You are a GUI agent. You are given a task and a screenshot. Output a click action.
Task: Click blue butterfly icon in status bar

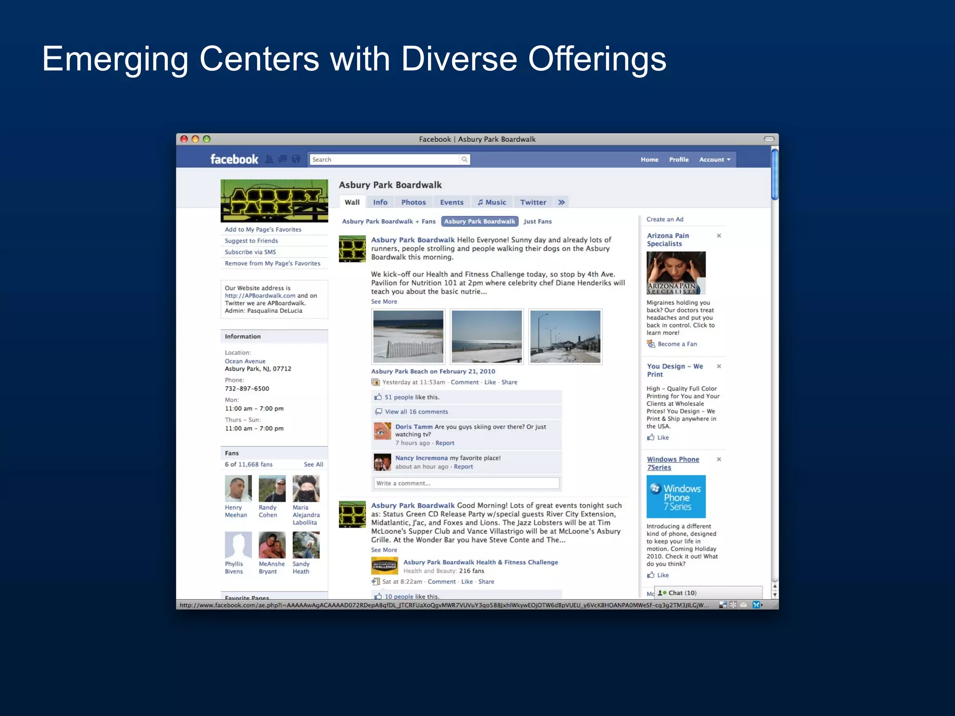coord(756,605)
